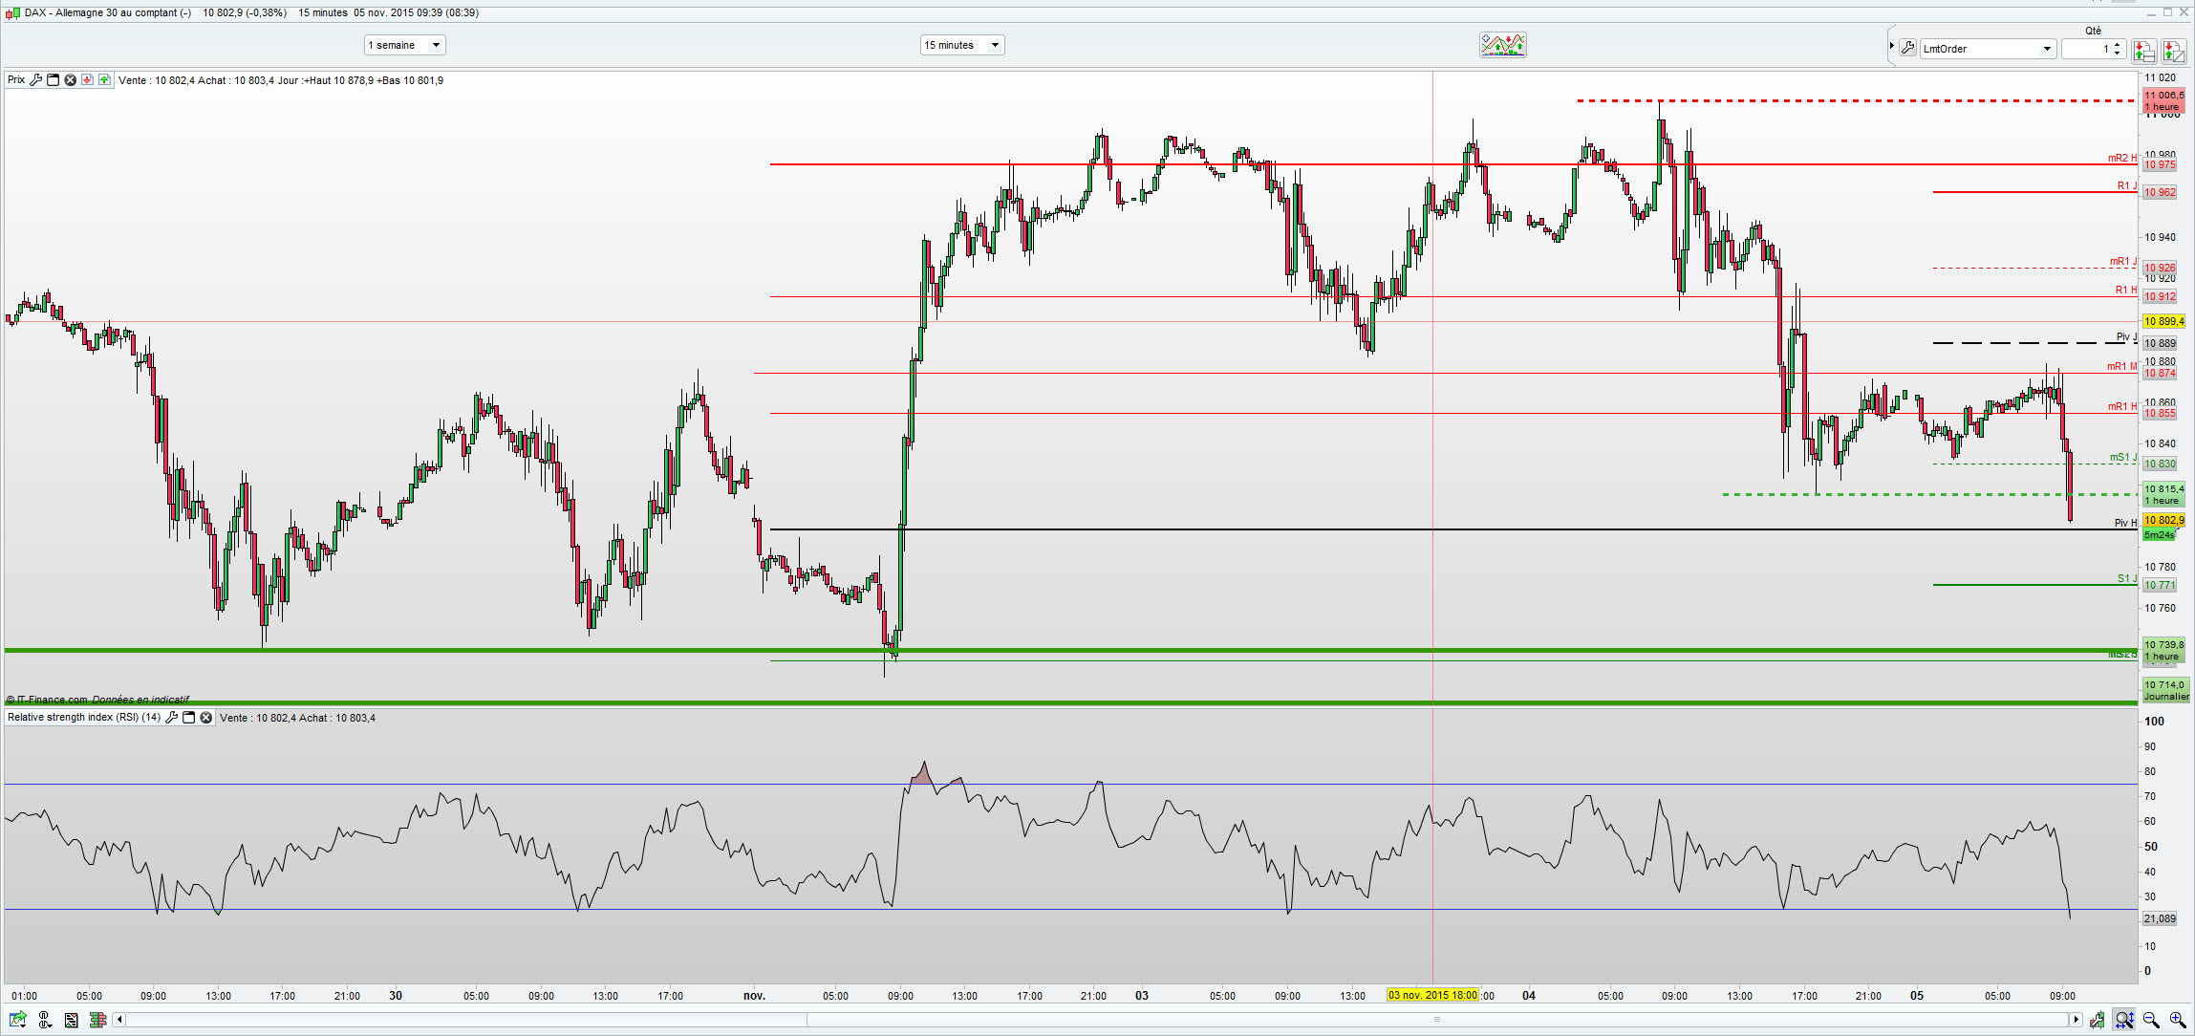Open the candlestick chart settings wrench icon
The width and height of the screenshot is (2195, 1036).
click(x=2098, y=1020)
